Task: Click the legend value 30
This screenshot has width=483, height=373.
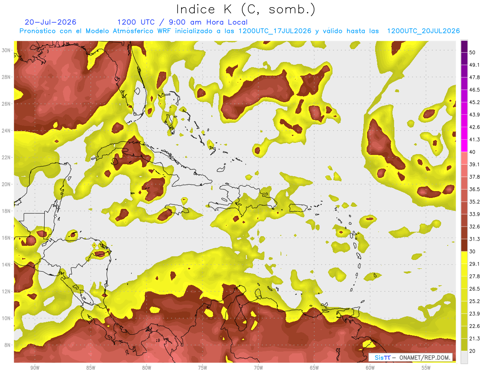Action: (473, 251)
